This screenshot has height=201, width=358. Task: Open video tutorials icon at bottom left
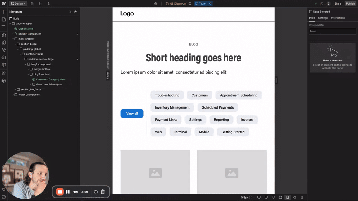click(3, 197)
